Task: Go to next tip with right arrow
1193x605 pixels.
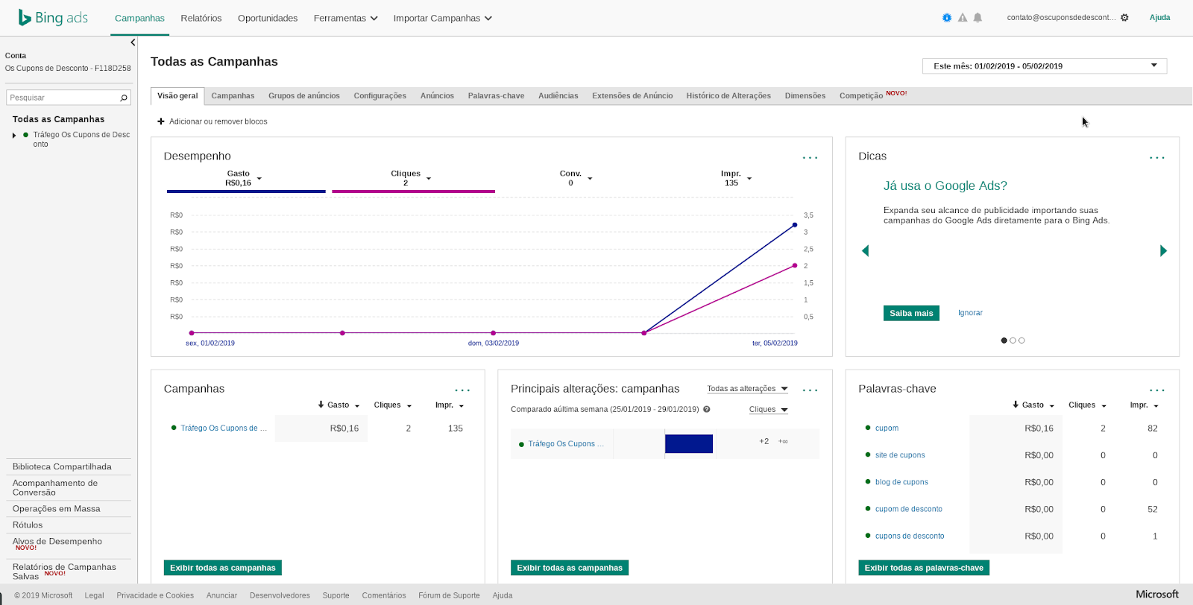Action: (1163, 251)
